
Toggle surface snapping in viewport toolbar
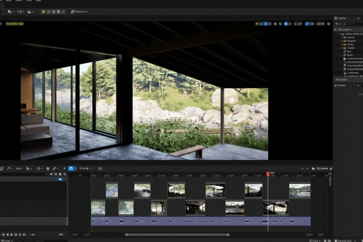(x=280, y=24)
